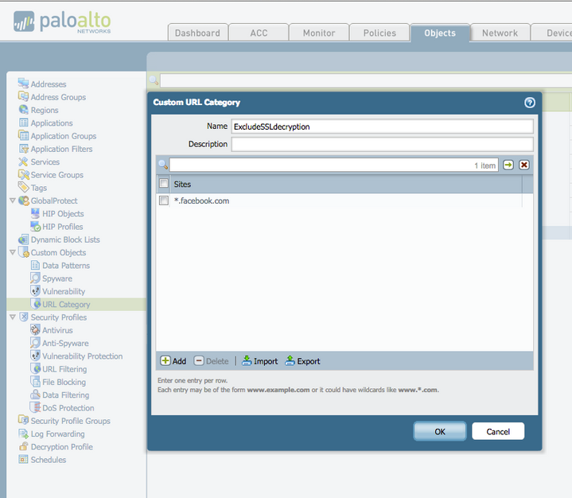Toggle the select-all Sites header checkbox
The width and height of the screenshot is (572, 498).
click(164, 183)
